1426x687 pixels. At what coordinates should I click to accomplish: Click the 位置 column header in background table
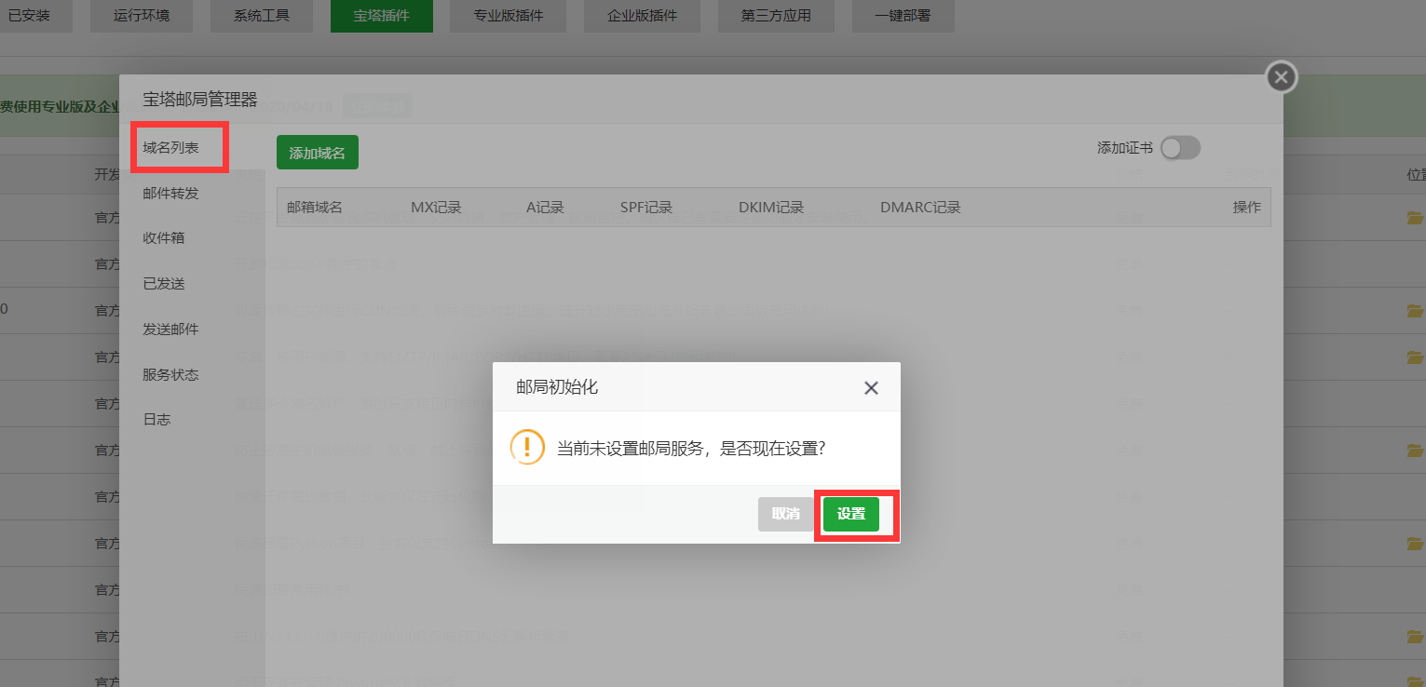1416,175
